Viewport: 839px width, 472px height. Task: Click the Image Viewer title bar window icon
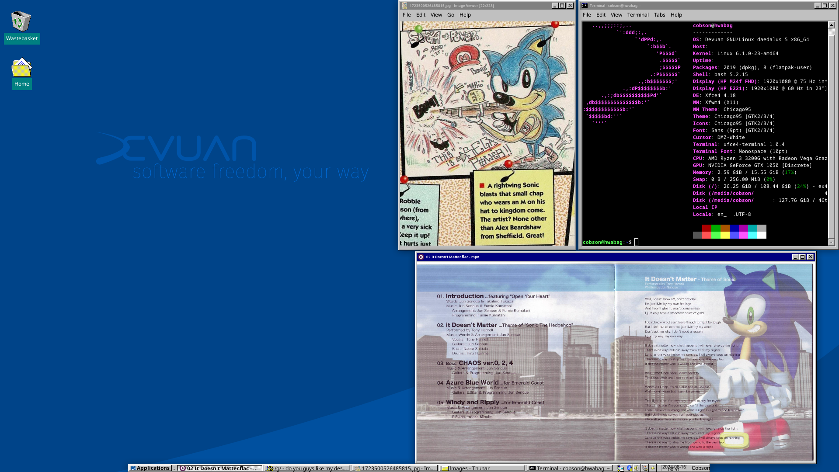pyautogui.click(x=404, y=6)
